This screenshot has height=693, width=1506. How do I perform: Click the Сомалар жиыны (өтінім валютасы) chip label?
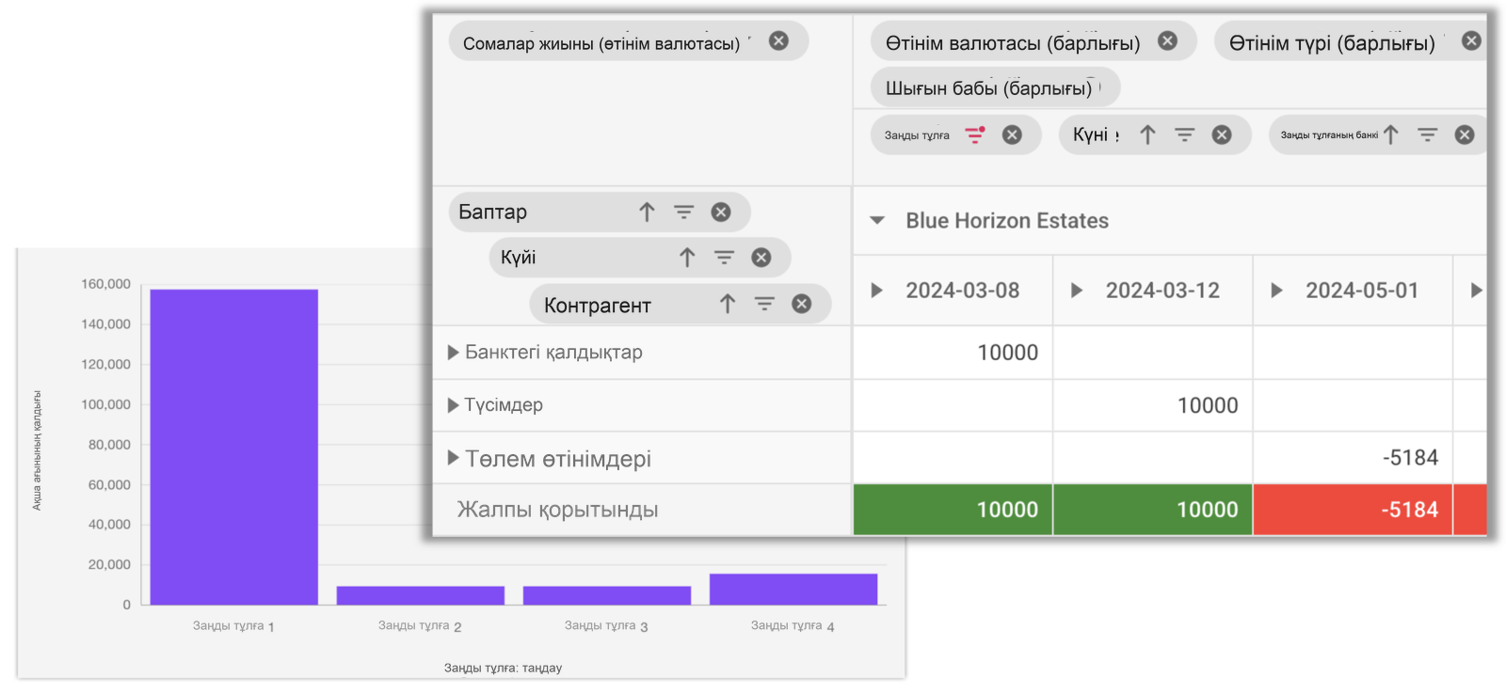tap(601, 43)
